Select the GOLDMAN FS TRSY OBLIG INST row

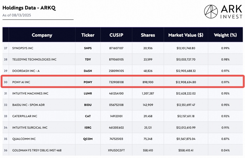pyautogui.click(x=37, y=150)
